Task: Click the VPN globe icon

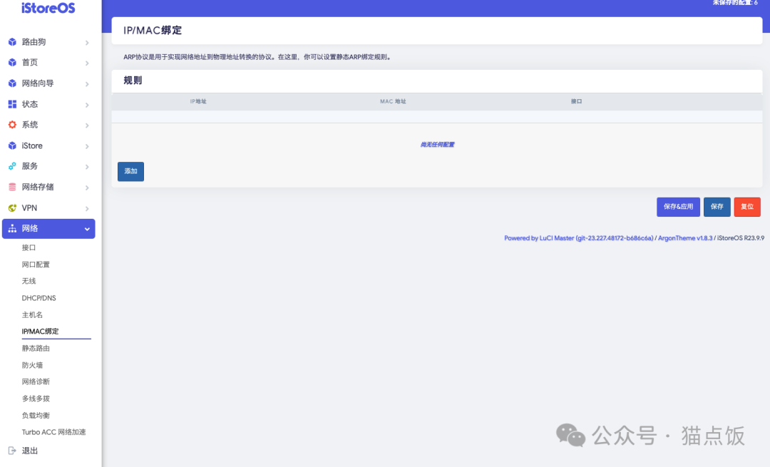Action: click(11, 207)
